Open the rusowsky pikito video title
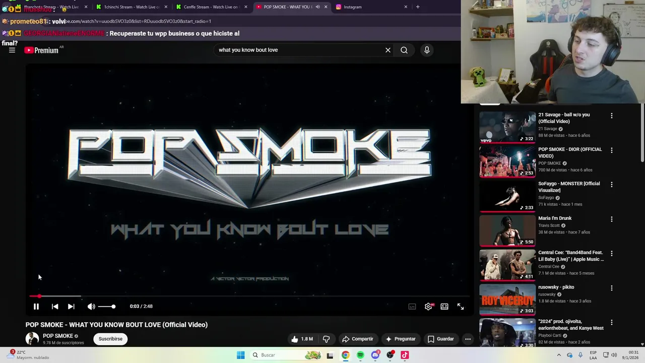Screen dimensions: 645x363 click(x=556, y=287)
